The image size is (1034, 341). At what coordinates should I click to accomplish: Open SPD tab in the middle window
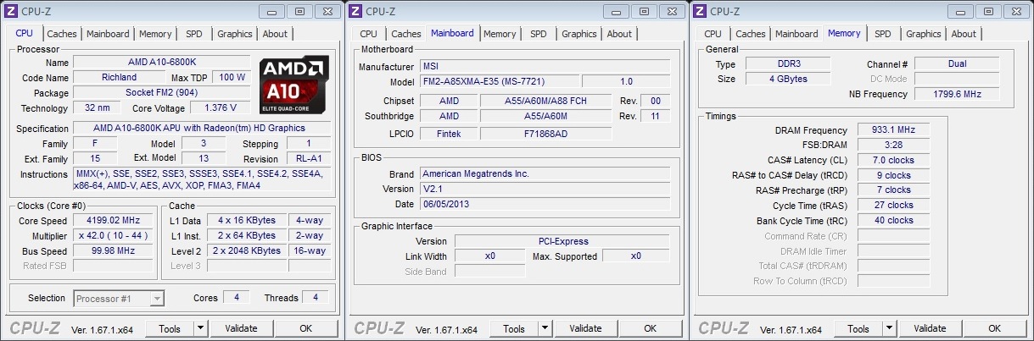[x=539, y=34]
